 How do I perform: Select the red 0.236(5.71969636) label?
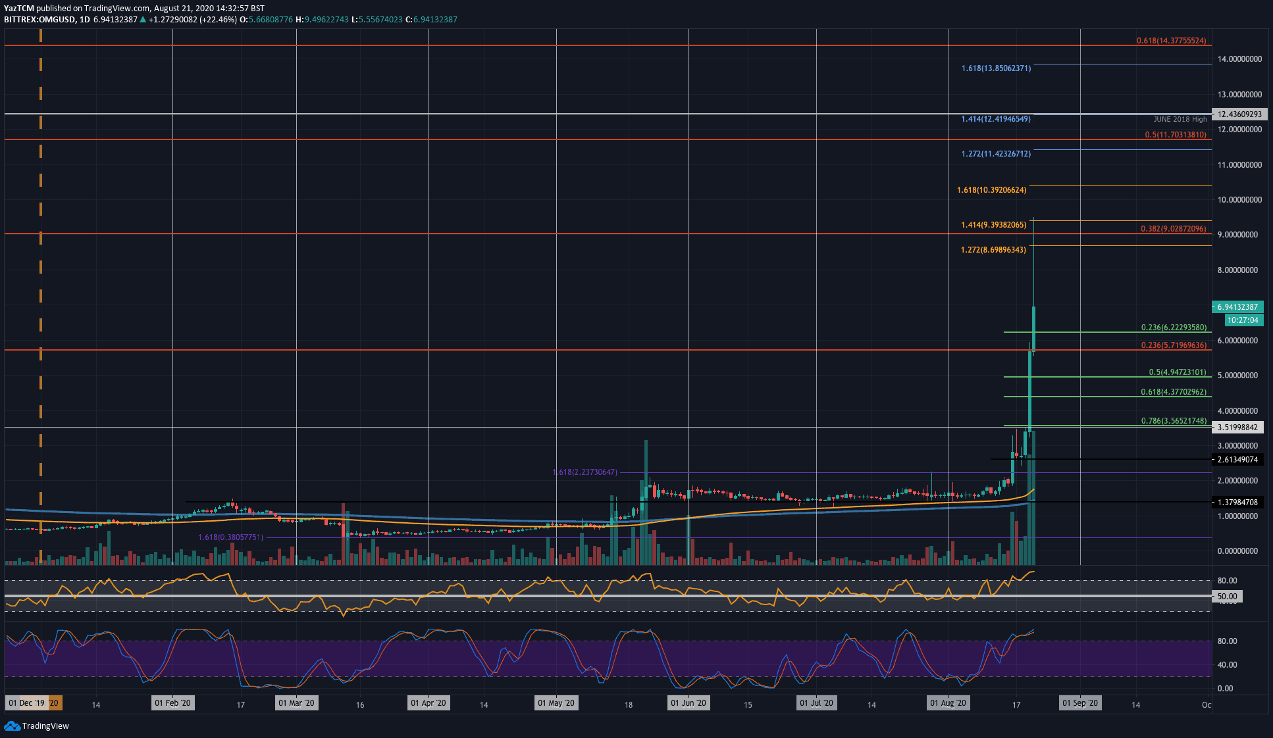coord(1174,345)
